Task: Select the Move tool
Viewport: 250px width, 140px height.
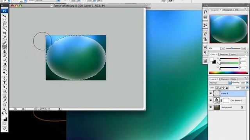Action: [x=4, y=16]
